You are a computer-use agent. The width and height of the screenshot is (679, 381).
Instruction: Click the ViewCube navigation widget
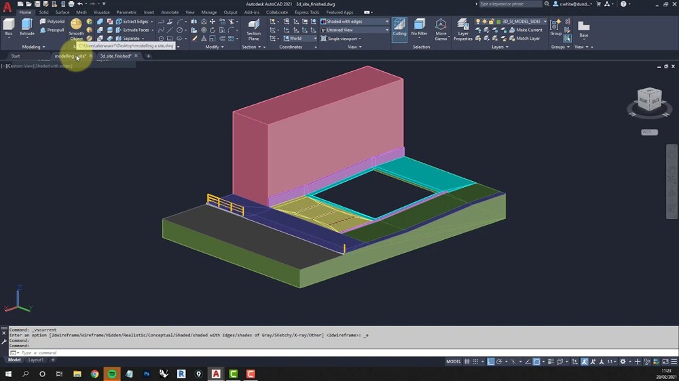pos(648,100)
